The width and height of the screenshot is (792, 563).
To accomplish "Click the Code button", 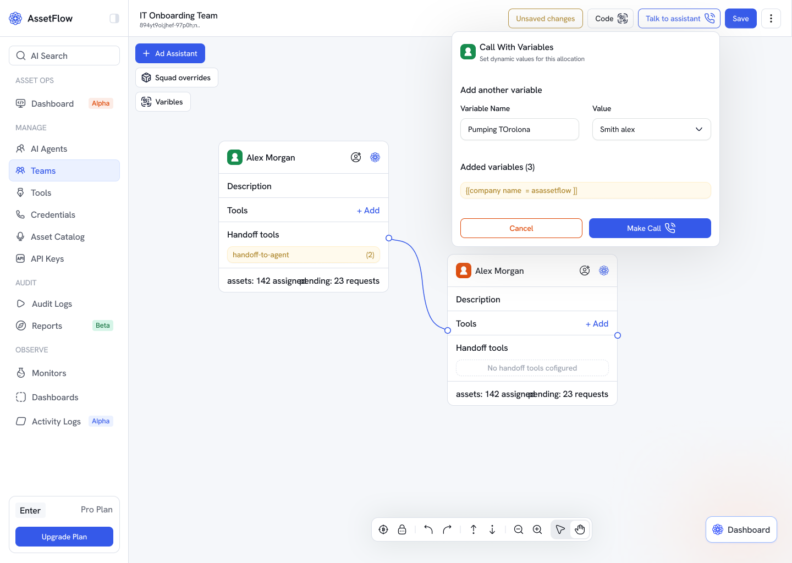I will pos(610,19).
